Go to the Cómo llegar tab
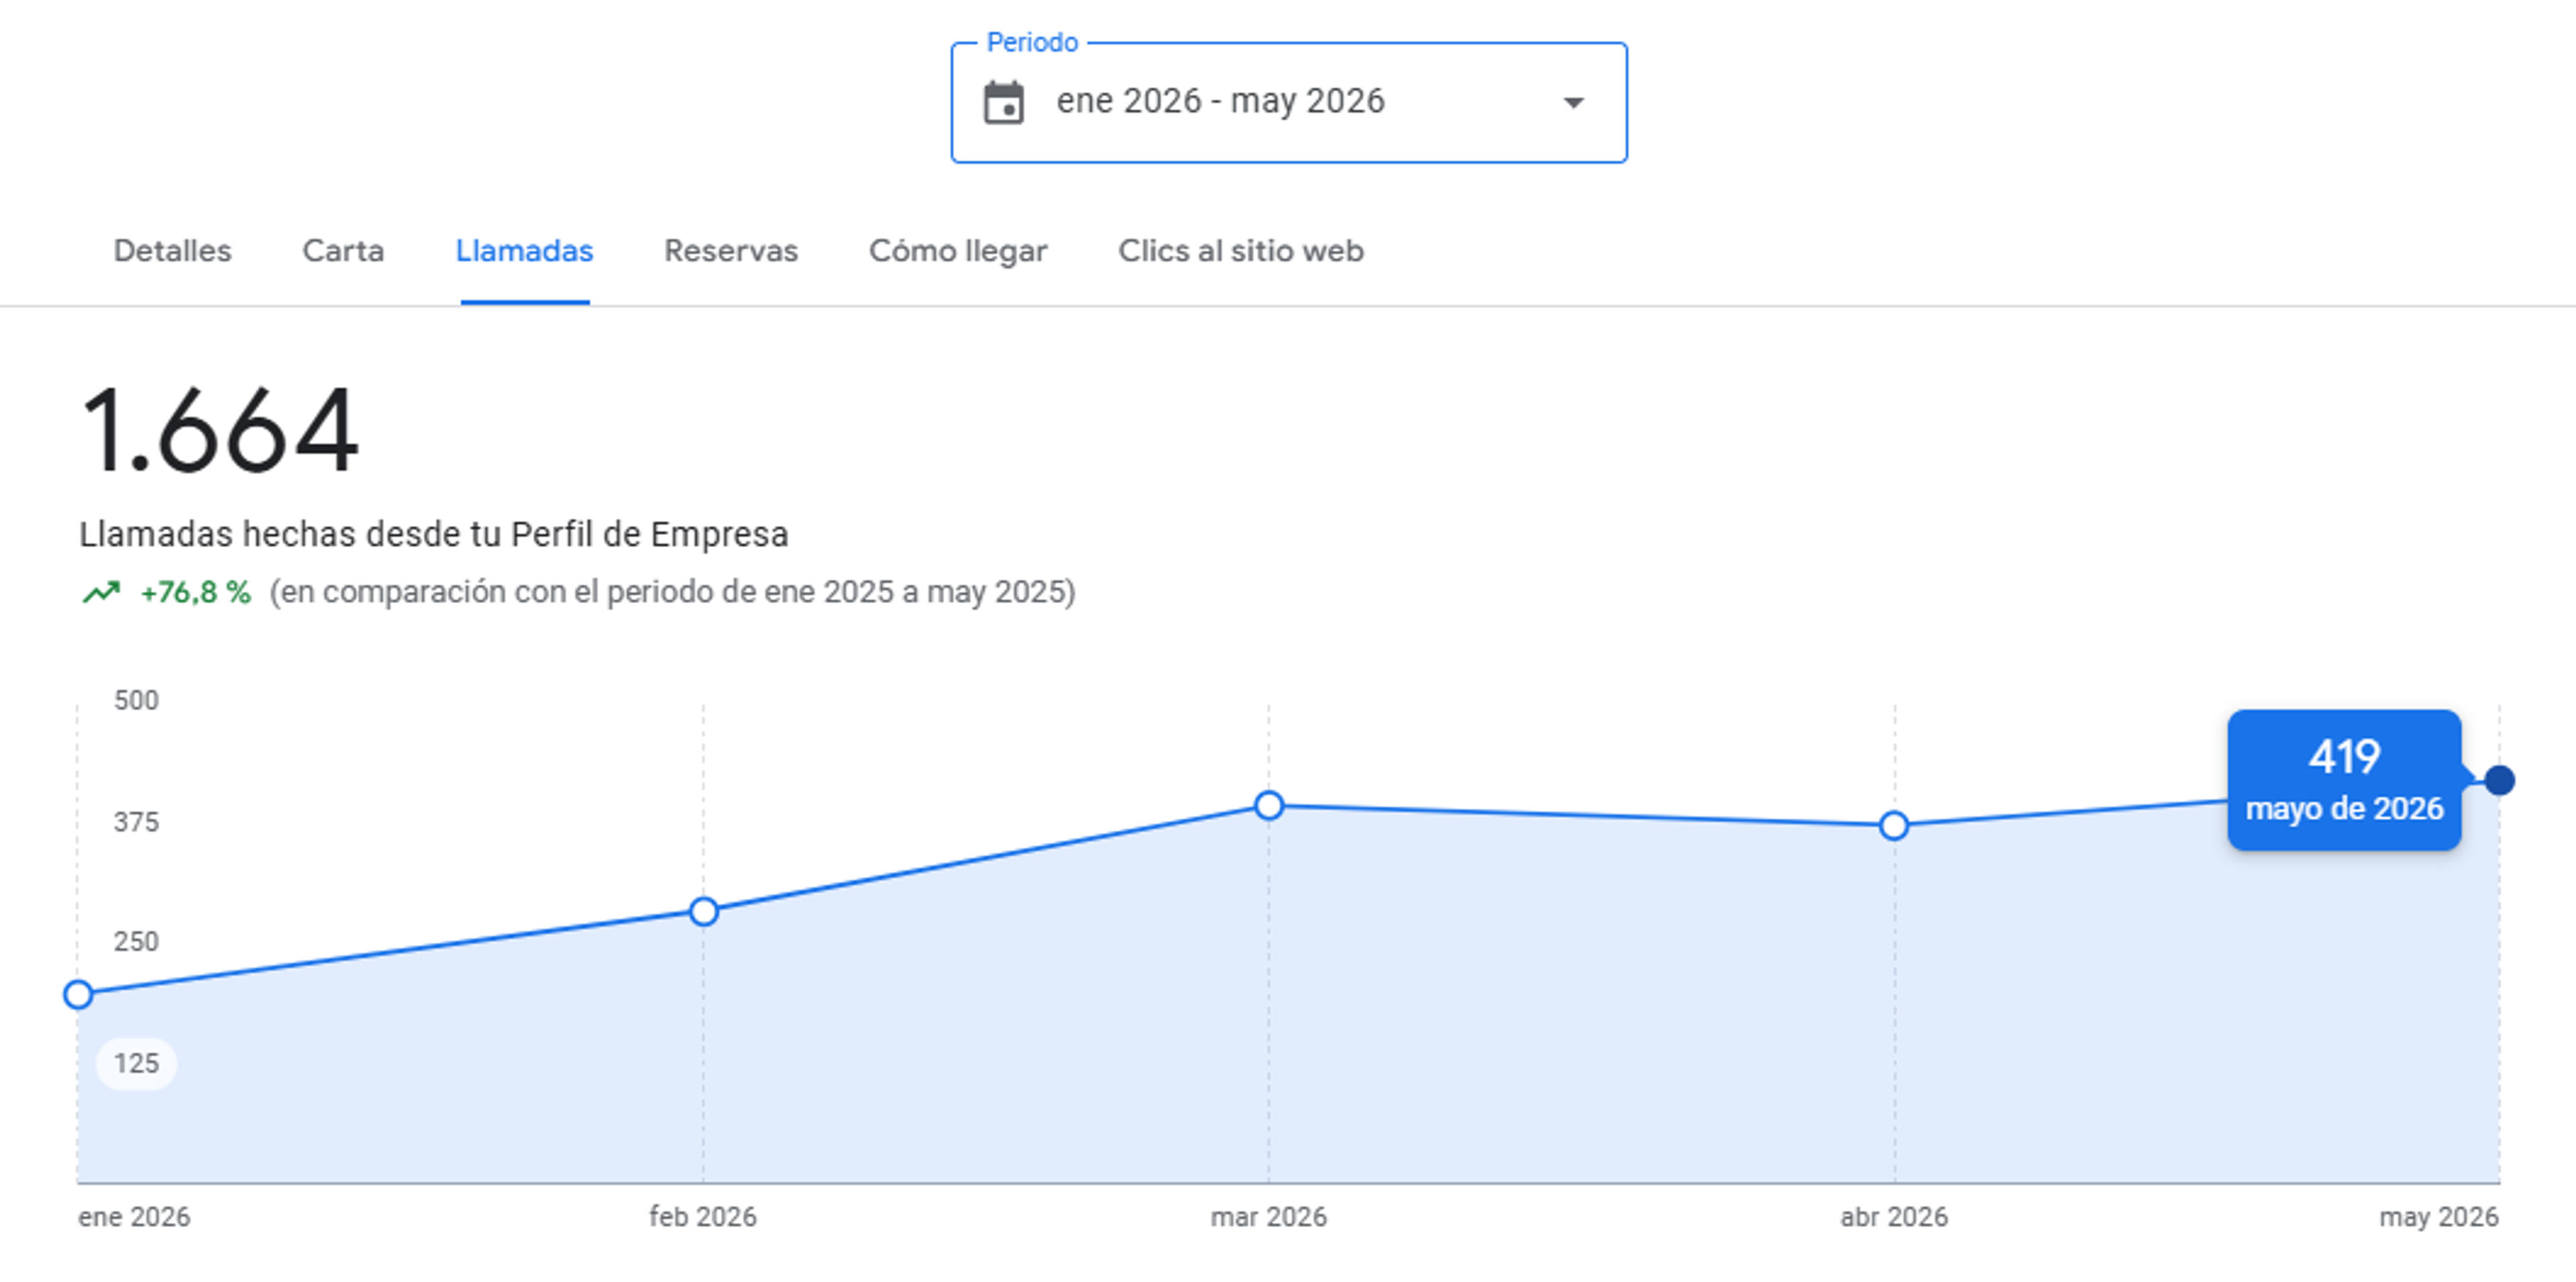 [x=958, y=251]
